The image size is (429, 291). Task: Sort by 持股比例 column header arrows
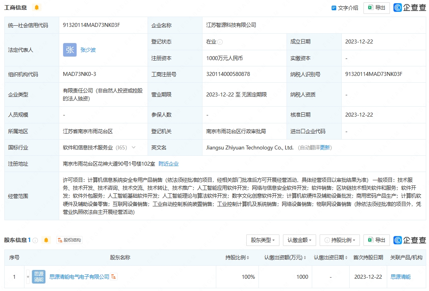[248, 257]
